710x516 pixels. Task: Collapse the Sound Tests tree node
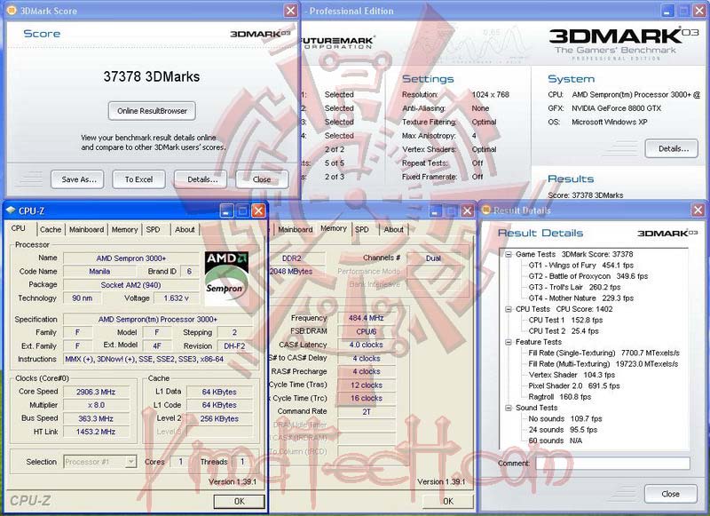(508, 408)
